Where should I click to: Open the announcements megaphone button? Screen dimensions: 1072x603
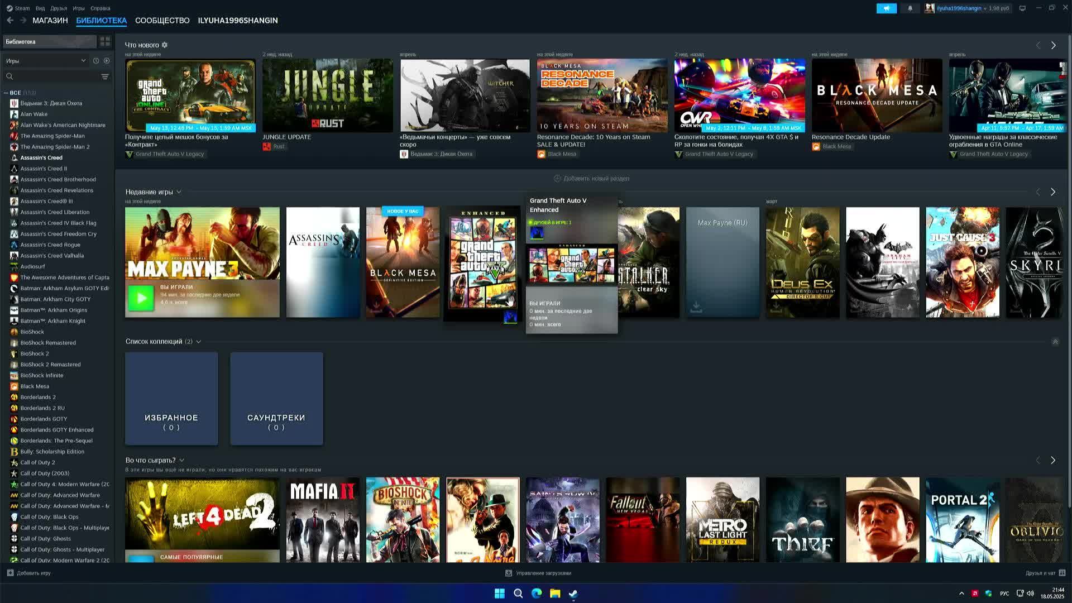pos(887,8)
